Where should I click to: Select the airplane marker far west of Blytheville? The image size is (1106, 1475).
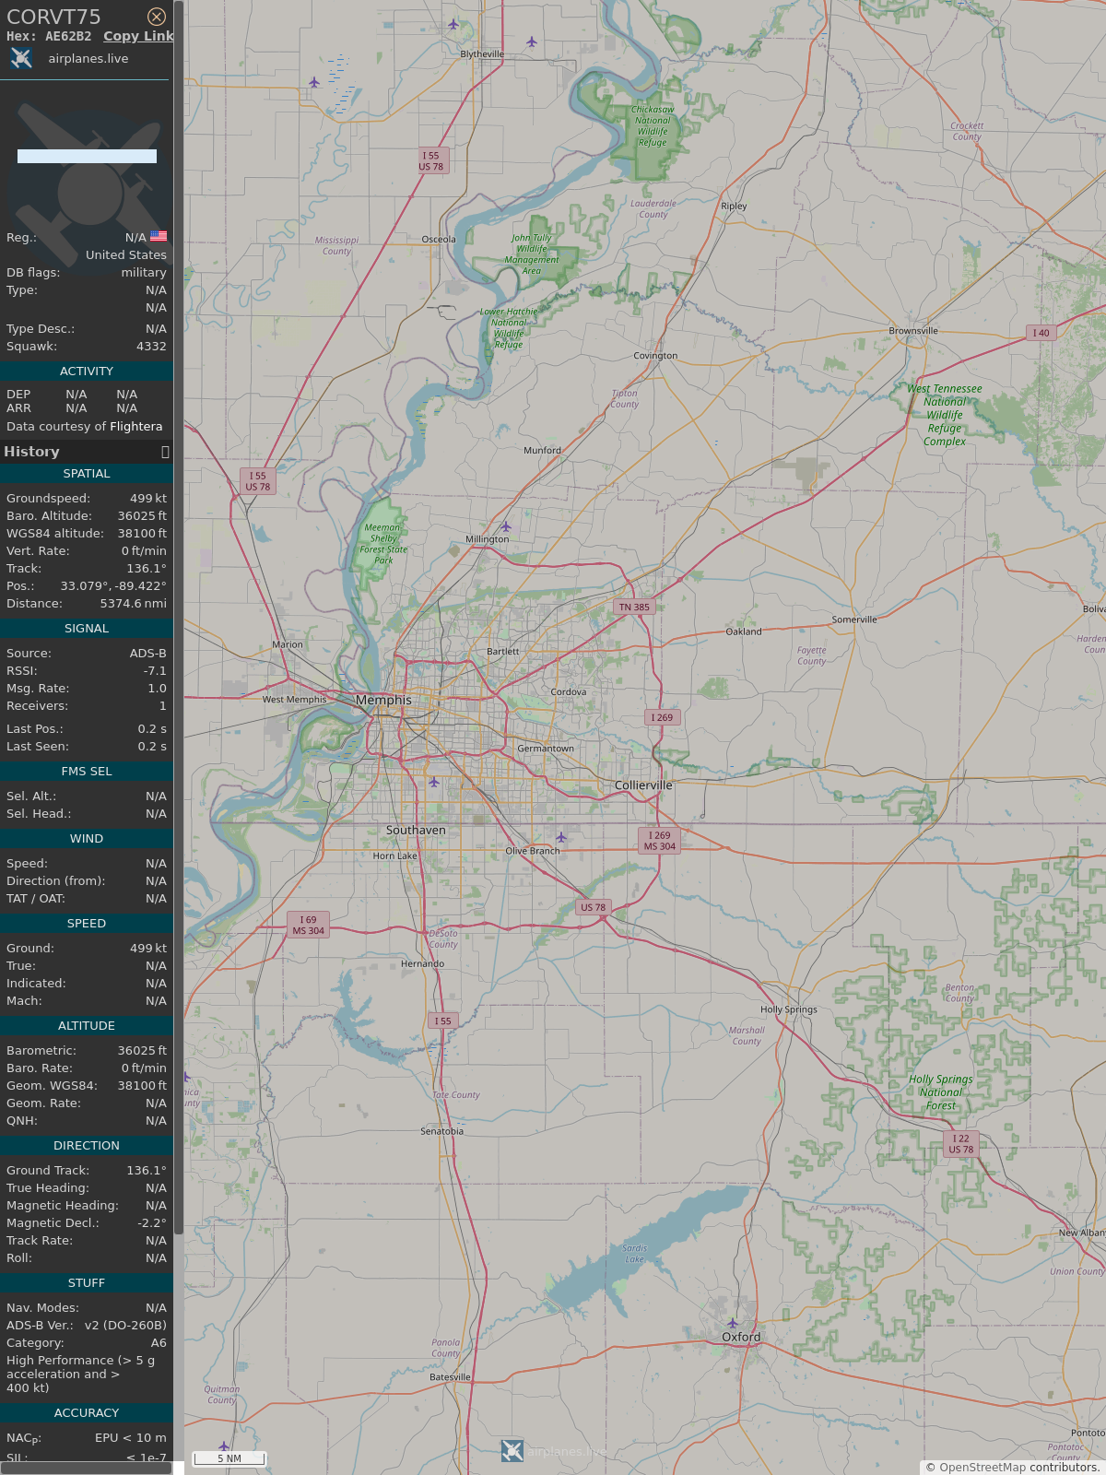314,82
